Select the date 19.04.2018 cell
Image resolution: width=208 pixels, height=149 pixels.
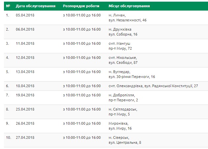pyautogui.click(x=25, y=95)
